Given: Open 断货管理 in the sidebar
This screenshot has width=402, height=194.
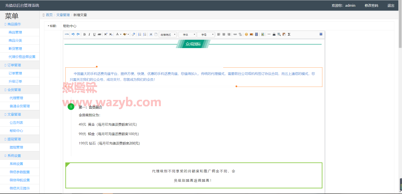Looking at the screenshot, I should pyautogui.click(x=15, y=48).
